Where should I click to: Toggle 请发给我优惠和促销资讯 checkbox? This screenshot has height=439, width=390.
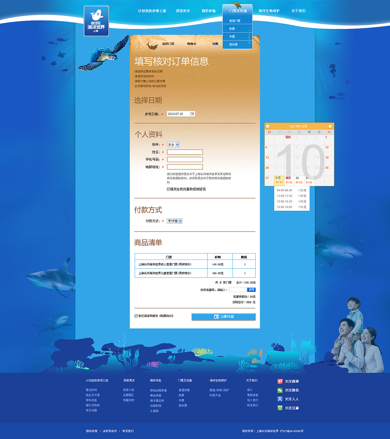coord(168,189)
